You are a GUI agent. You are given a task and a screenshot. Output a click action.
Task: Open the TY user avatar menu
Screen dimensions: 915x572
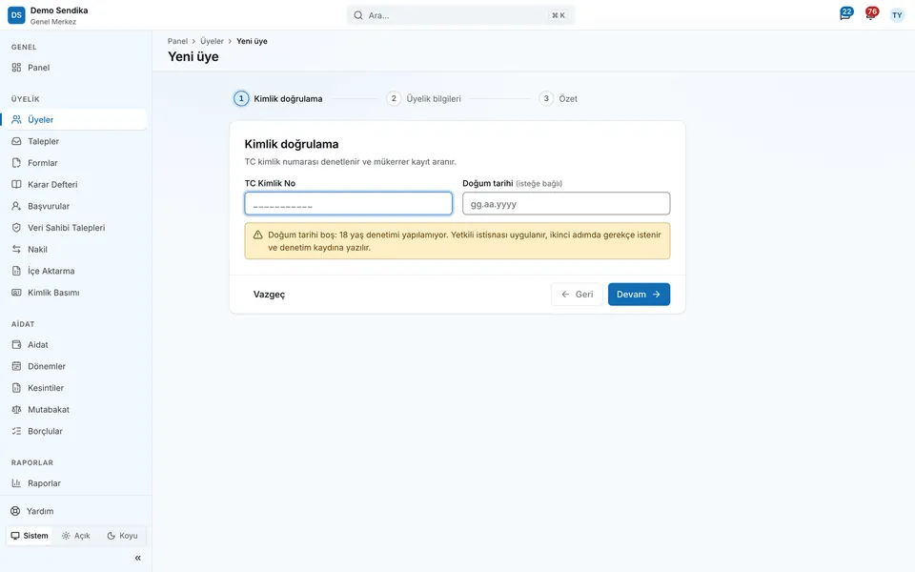(897, 15)
